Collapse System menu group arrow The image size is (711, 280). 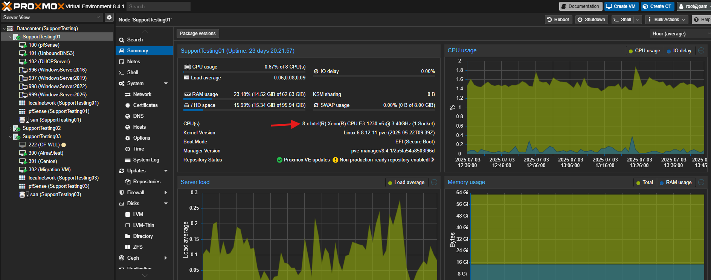coord(166,83)
